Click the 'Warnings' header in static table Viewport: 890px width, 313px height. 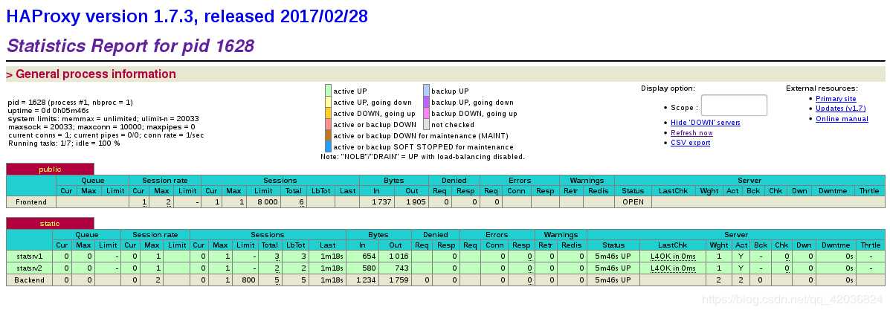pos(561,235)
